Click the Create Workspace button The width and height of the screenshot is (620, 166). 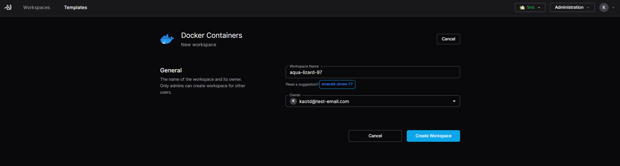433,136
